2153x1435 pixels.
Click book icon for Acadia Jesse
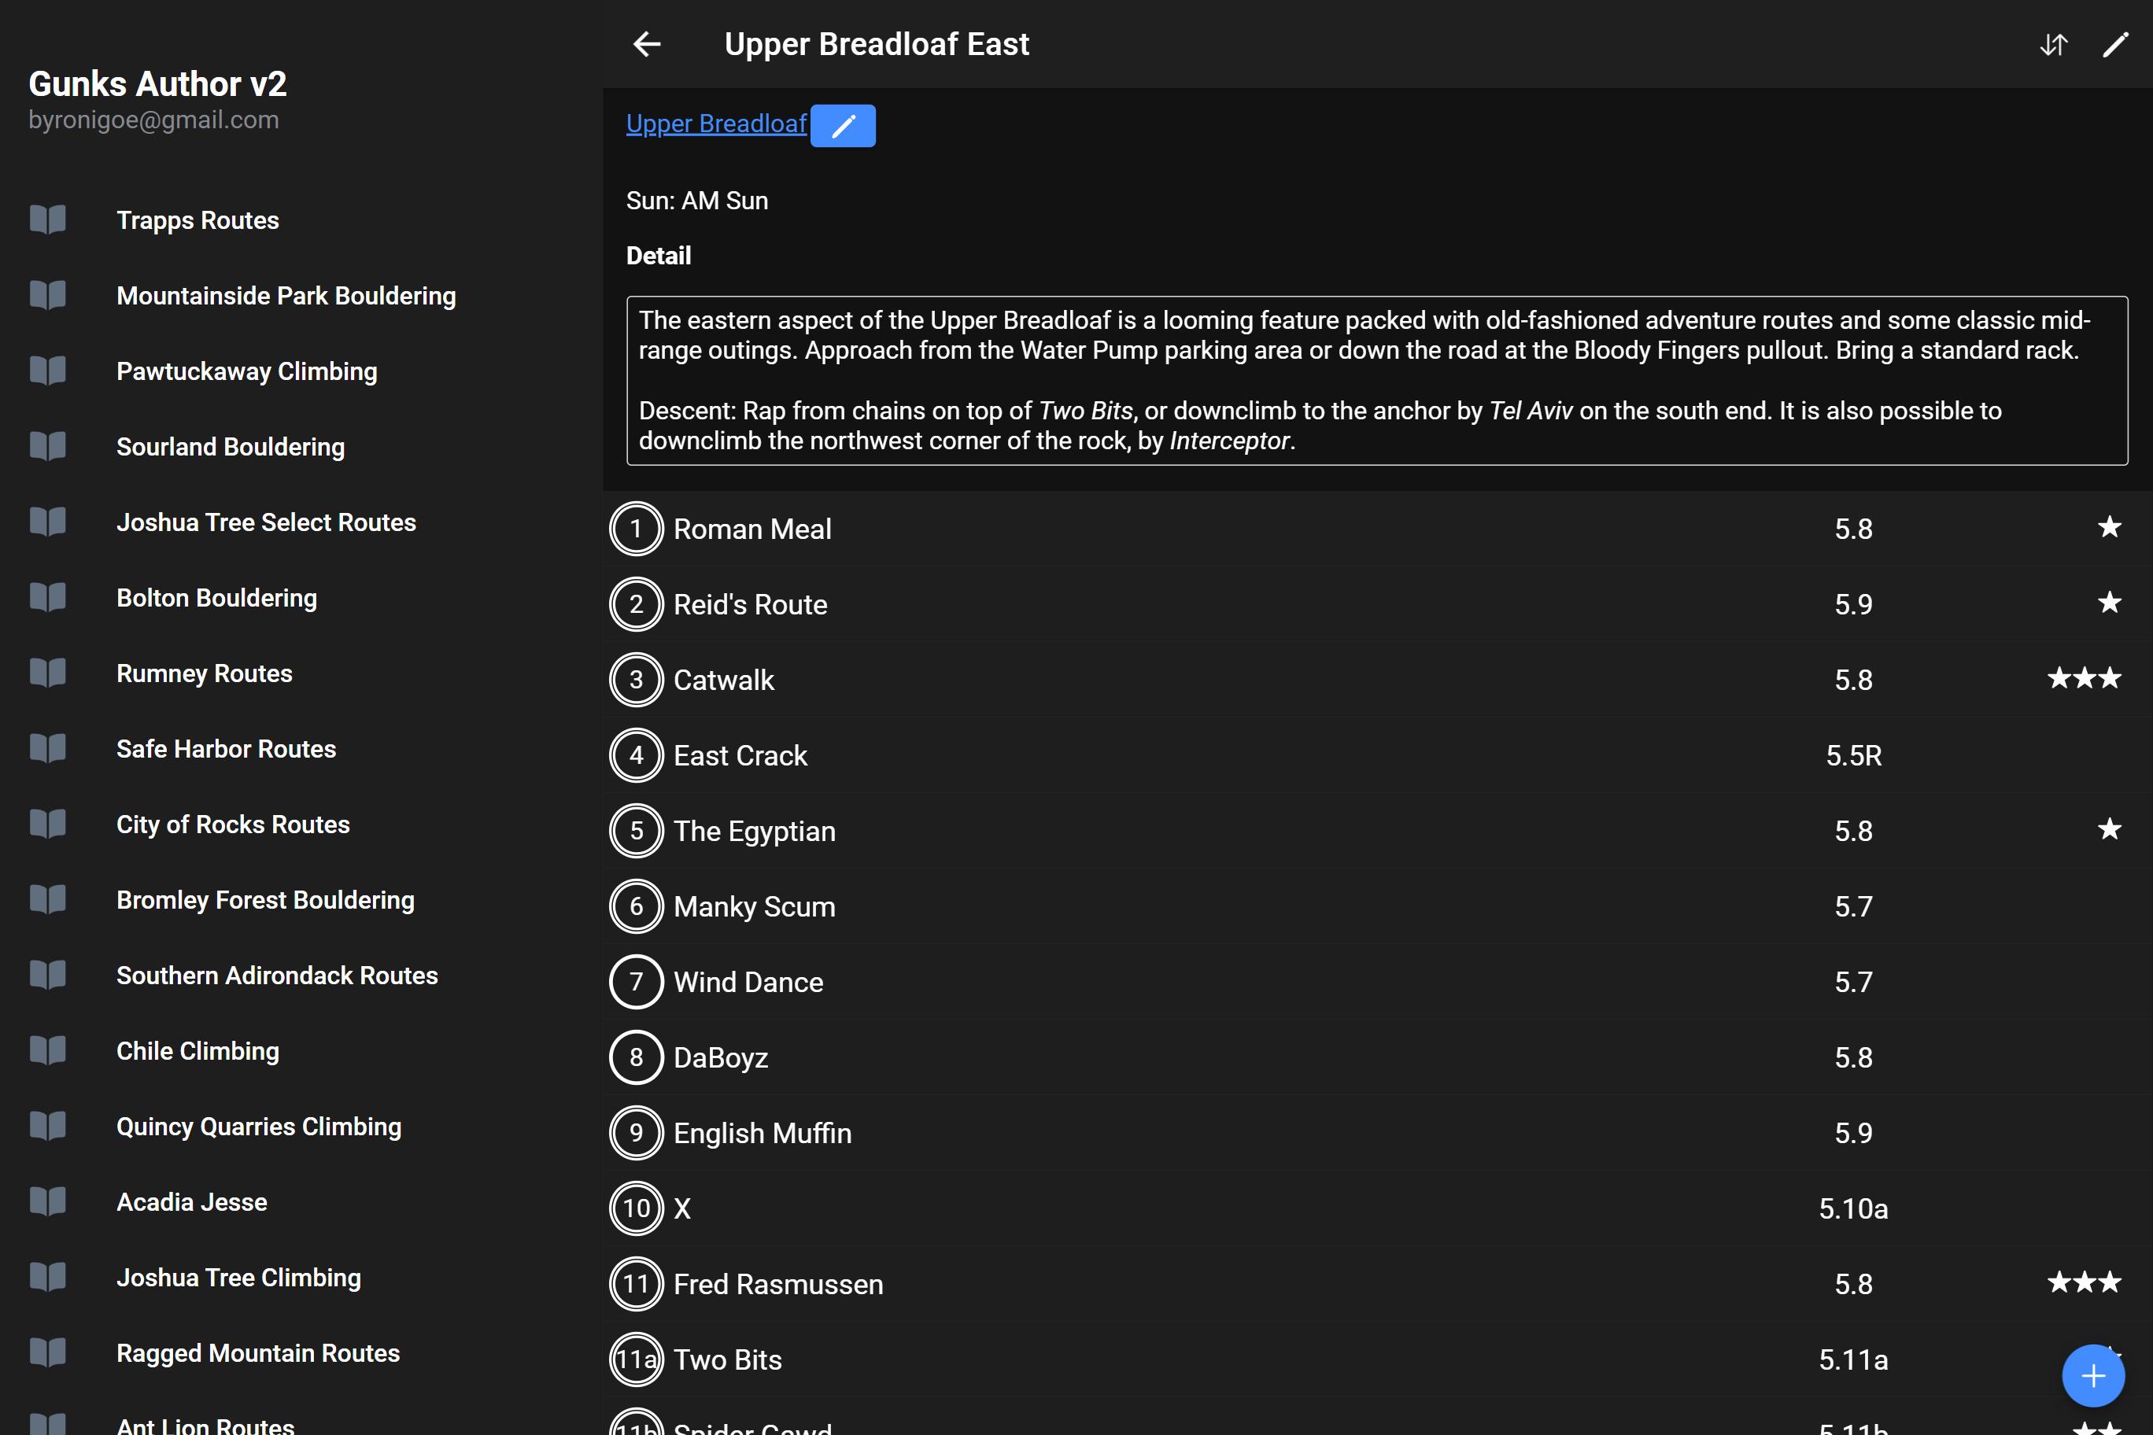pyautogui.click(x=47, y=1201)
